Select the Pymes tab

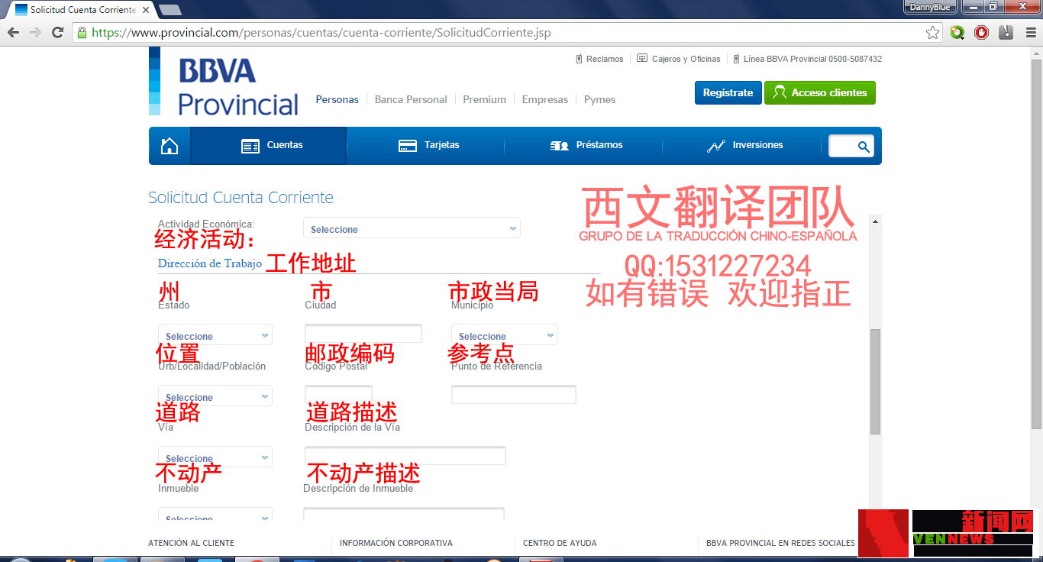pos(599,99)
